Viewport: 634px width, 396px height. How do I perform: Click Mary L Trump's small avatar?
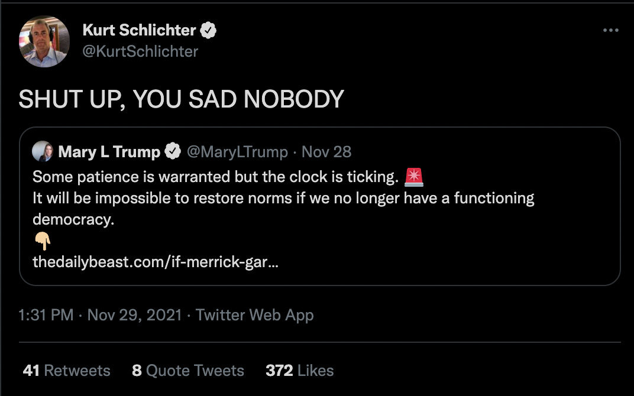click(x=43, y=152)
